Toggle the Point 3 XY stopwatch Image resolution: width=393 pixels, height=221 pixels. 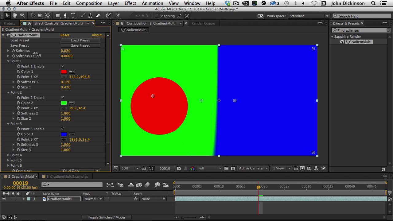point(18,139)
